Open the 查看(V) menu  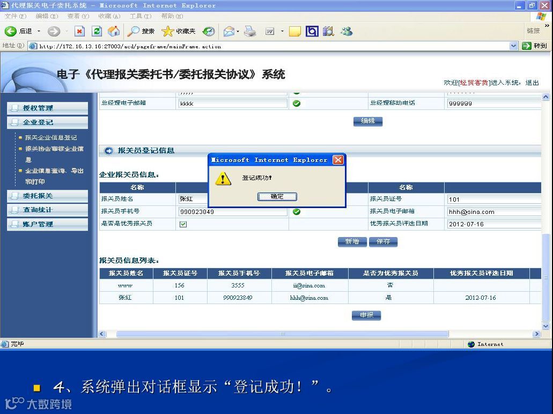[x=78, y=16]
